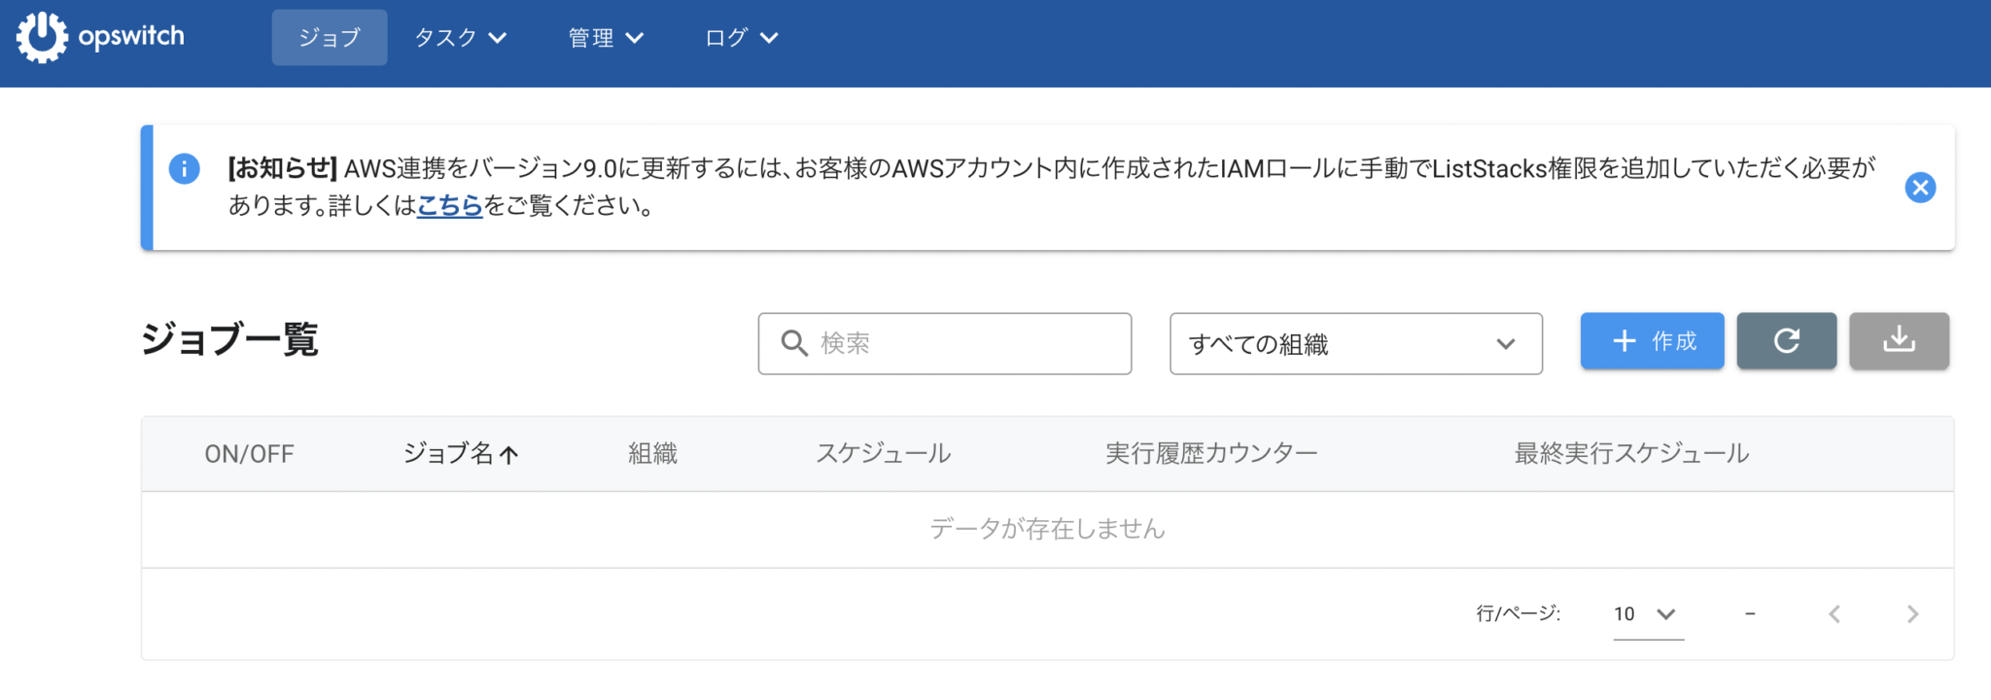This screenshot has width=1991, height=700.
Task: Toggle sort order on ジョブ名 column
Action: tap(461, 453)
